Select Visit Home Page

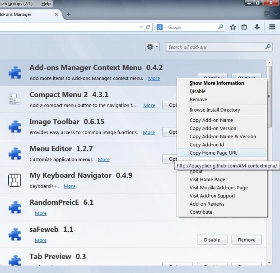(x=222, y=179)
